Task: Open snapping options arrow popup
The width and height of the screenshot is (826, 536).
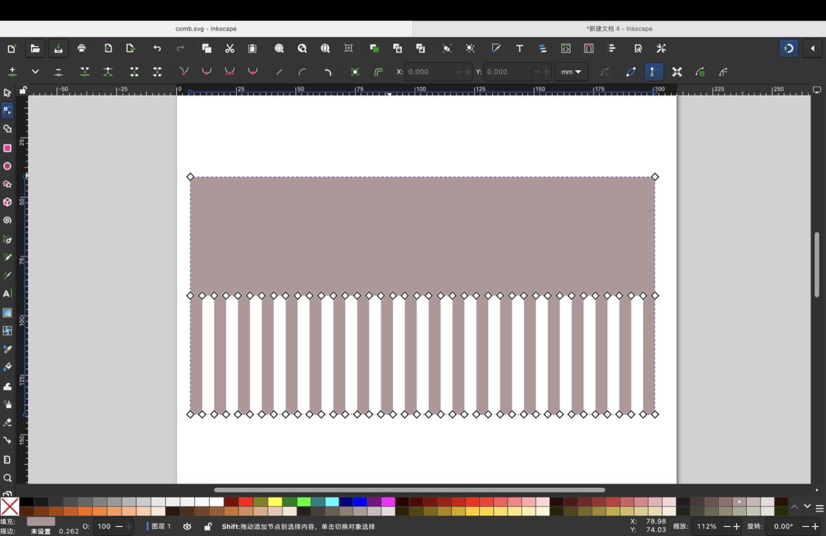Action: (813, 48)
